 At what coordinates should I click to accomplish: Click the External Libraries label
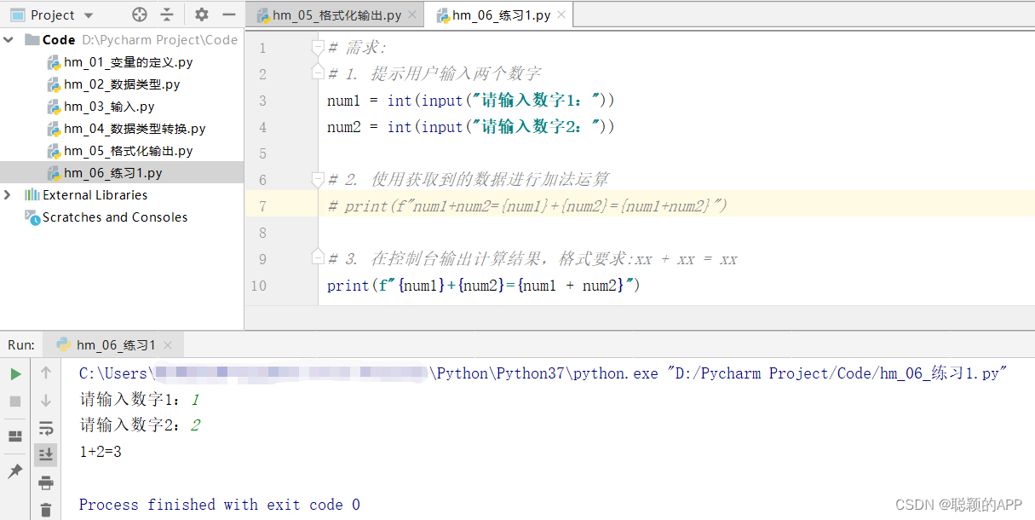click(x=95, y=195)
